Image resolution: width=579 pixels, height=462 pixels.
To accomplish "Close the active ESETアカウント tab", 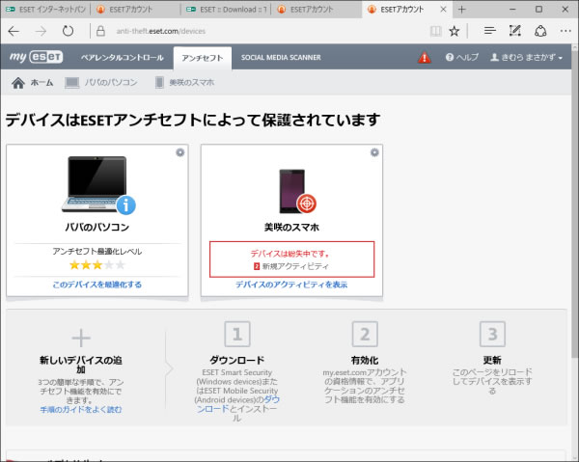I will (x=444, y=10).
